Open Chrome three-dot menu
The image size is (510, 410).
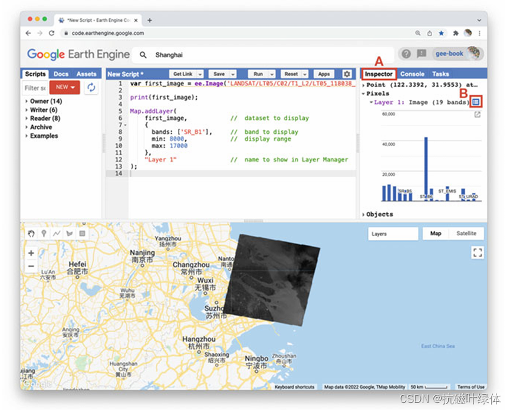(479, 33)
